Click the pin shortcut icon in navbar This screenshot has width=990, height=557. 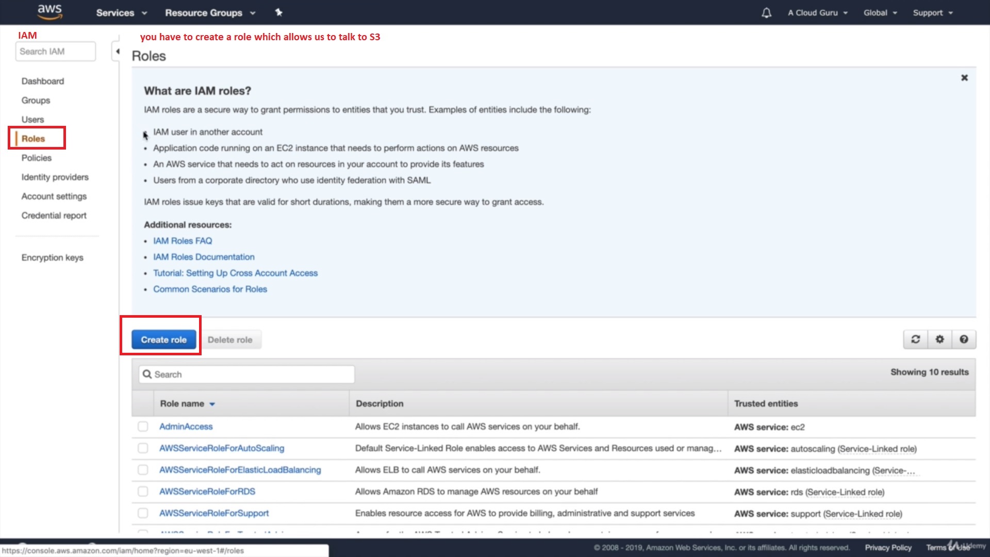[278, 12]
